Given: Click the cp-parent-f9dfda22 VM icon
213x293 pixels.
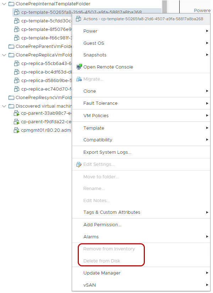Looking at the screenshot, I should coord(16,122).
